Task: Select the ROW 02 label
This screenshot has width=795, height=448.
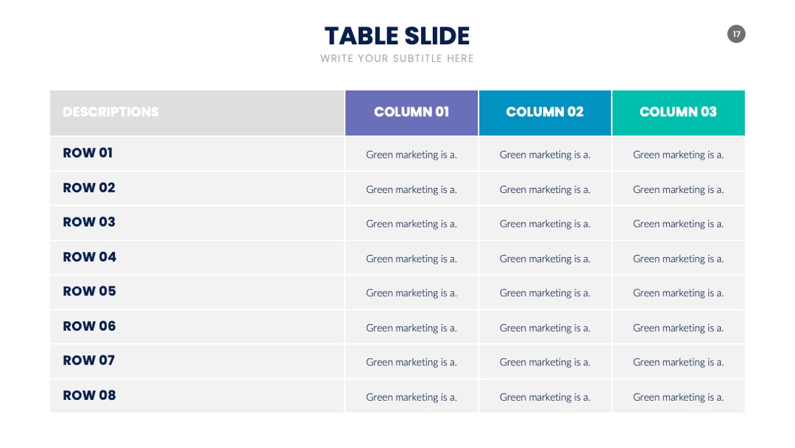Action: coord(89,188)
